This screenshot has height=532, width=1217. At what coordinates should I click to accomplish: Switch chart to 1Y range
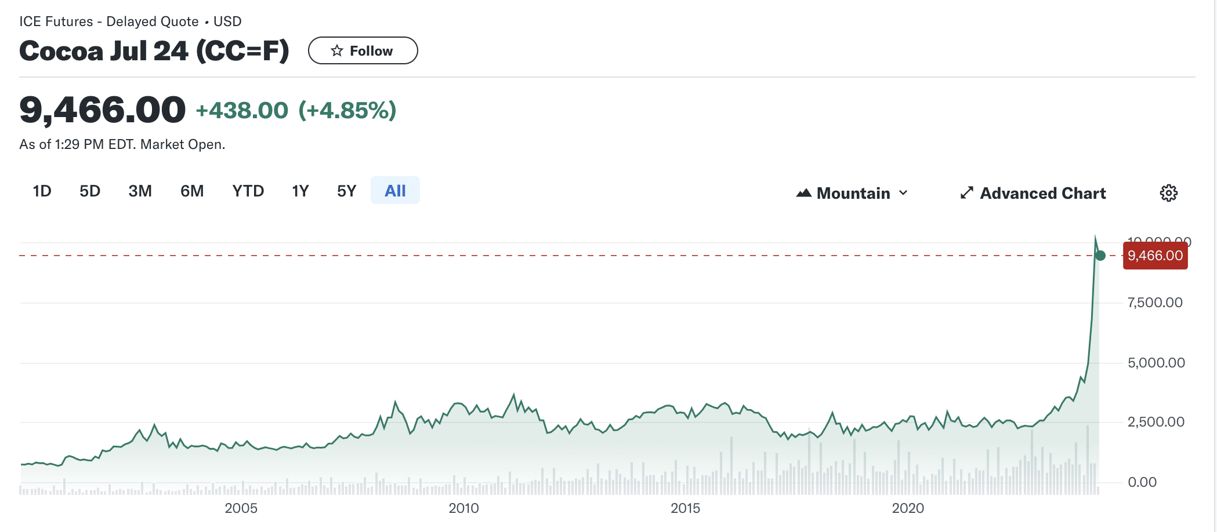tap(300, 191)
